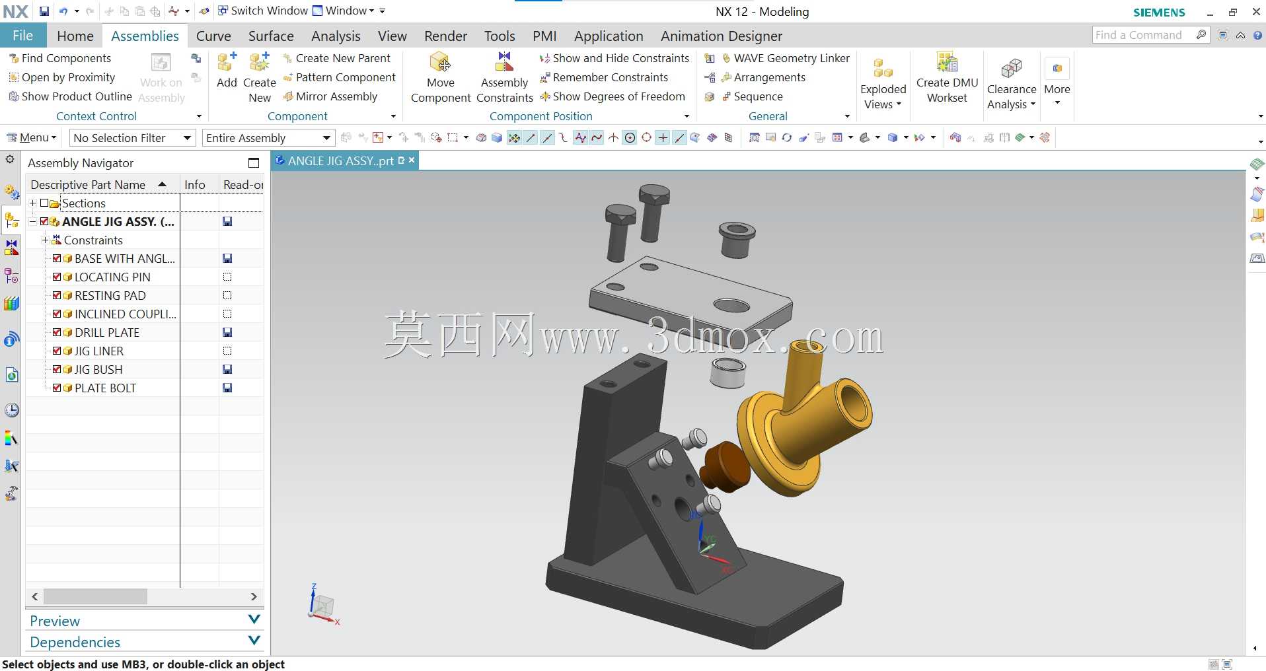The image size is (1266, 671).
Task: Click the Create New component icon
Action: tap(259, 63)
